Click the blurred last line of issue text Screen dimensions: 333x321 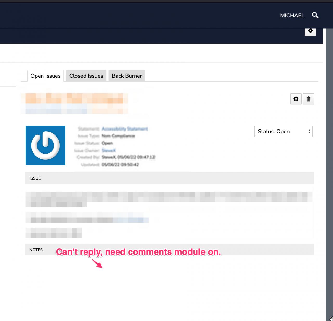54,233
